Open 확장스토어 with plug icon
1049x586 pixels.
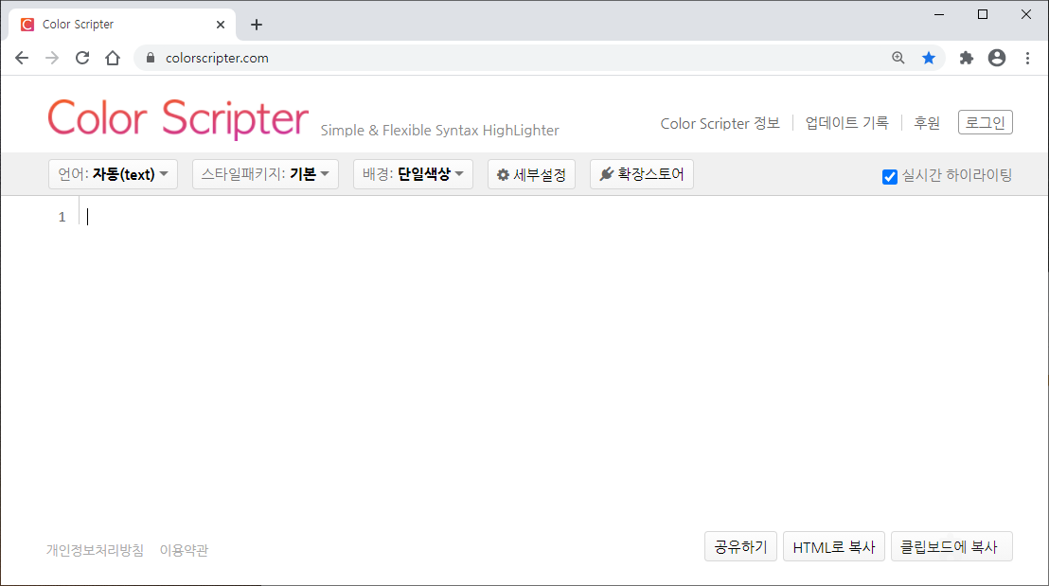642,174
